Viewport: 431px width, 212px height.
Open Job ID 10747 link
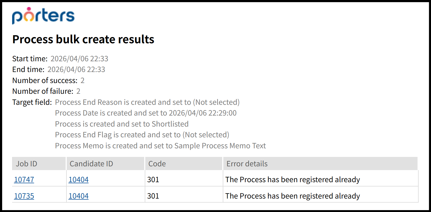pos(24,179)
